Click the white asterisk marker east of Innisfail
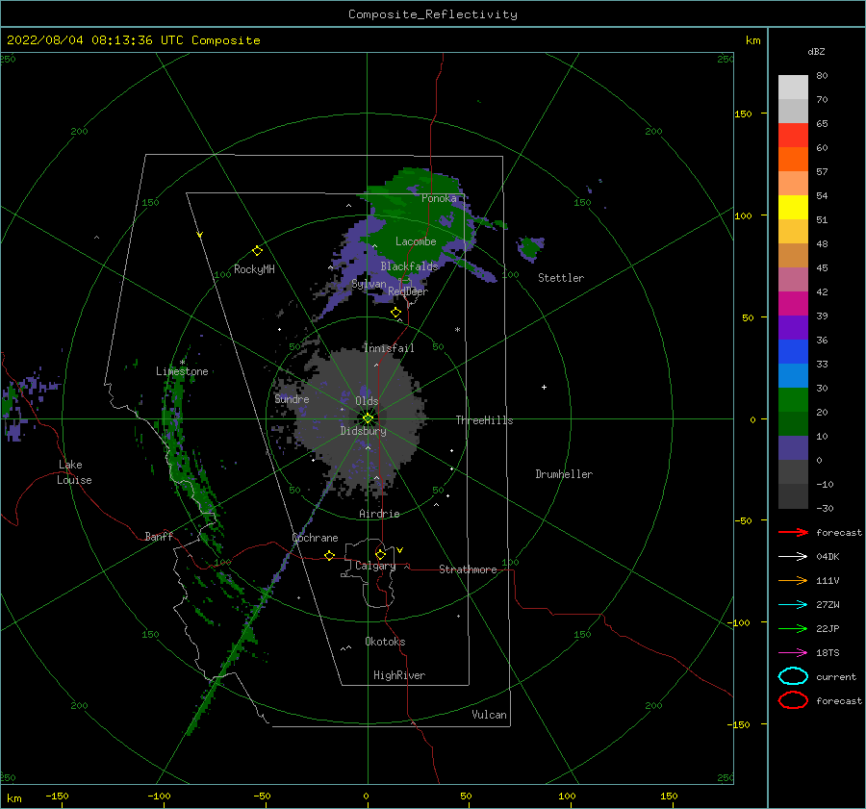Viewport: 866px width, 809px height. tap(457, 330)
